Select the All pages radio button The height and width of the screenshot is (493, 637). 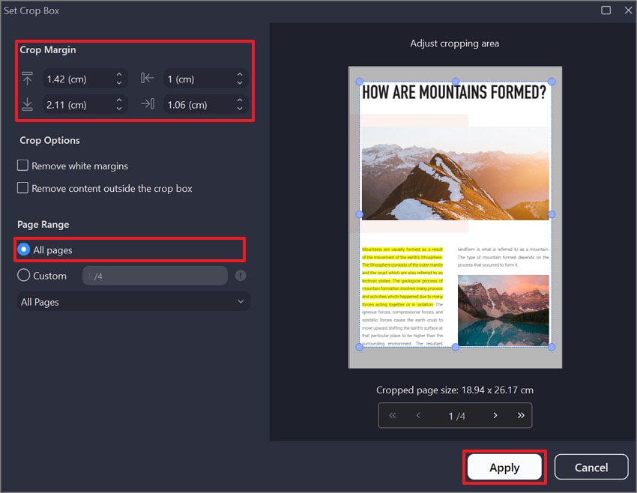point(23,249)
